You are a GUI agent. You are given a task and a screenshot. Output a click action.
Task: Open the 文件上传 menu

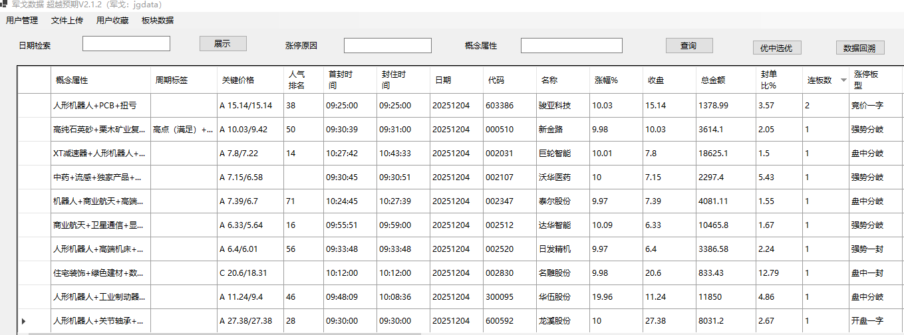(x=67, y=21)
